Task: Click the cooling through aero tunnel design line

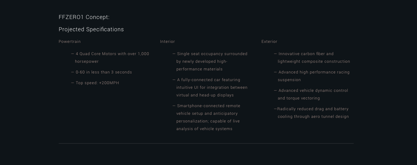Action: (x=313, y=117)
